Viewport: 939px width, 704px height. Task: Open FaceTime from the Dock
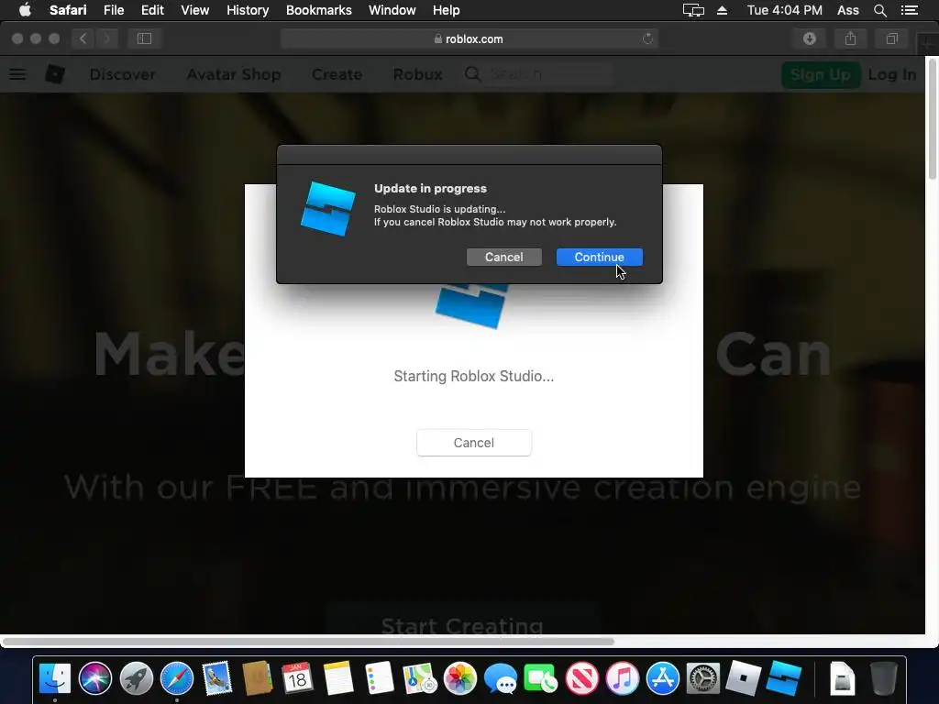[x=541, y=678]
